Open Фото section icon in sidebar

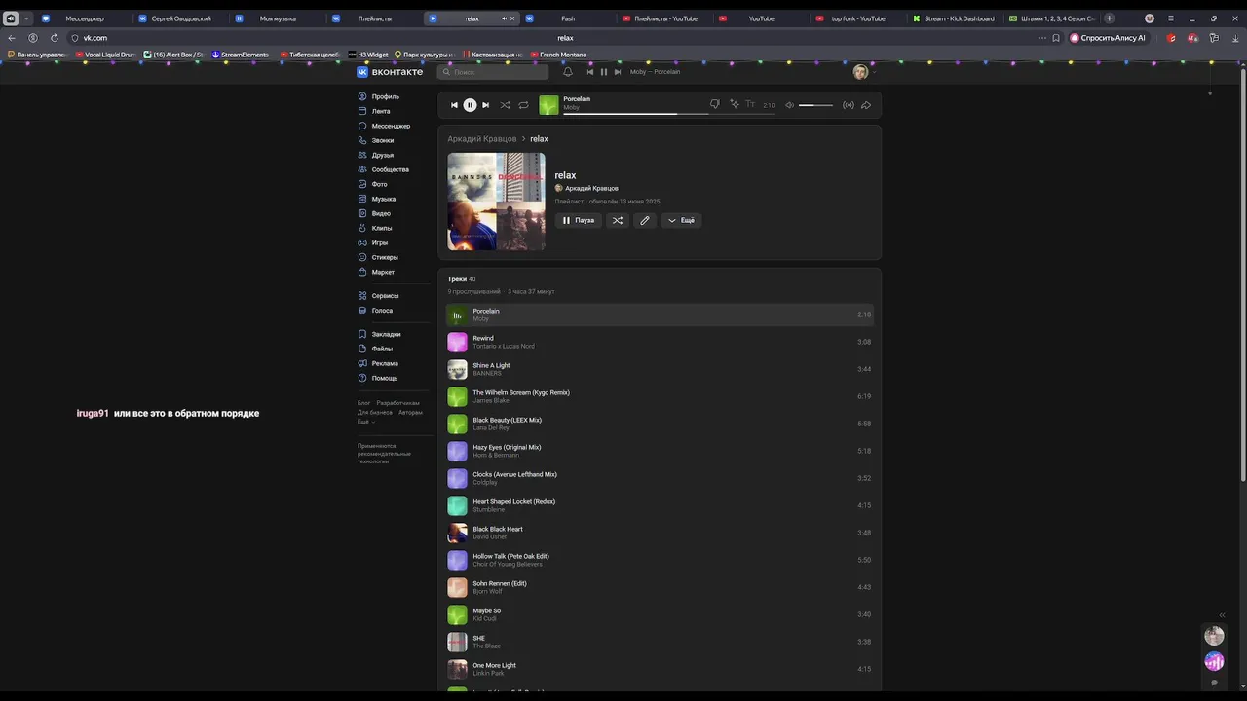click(362, 184)
